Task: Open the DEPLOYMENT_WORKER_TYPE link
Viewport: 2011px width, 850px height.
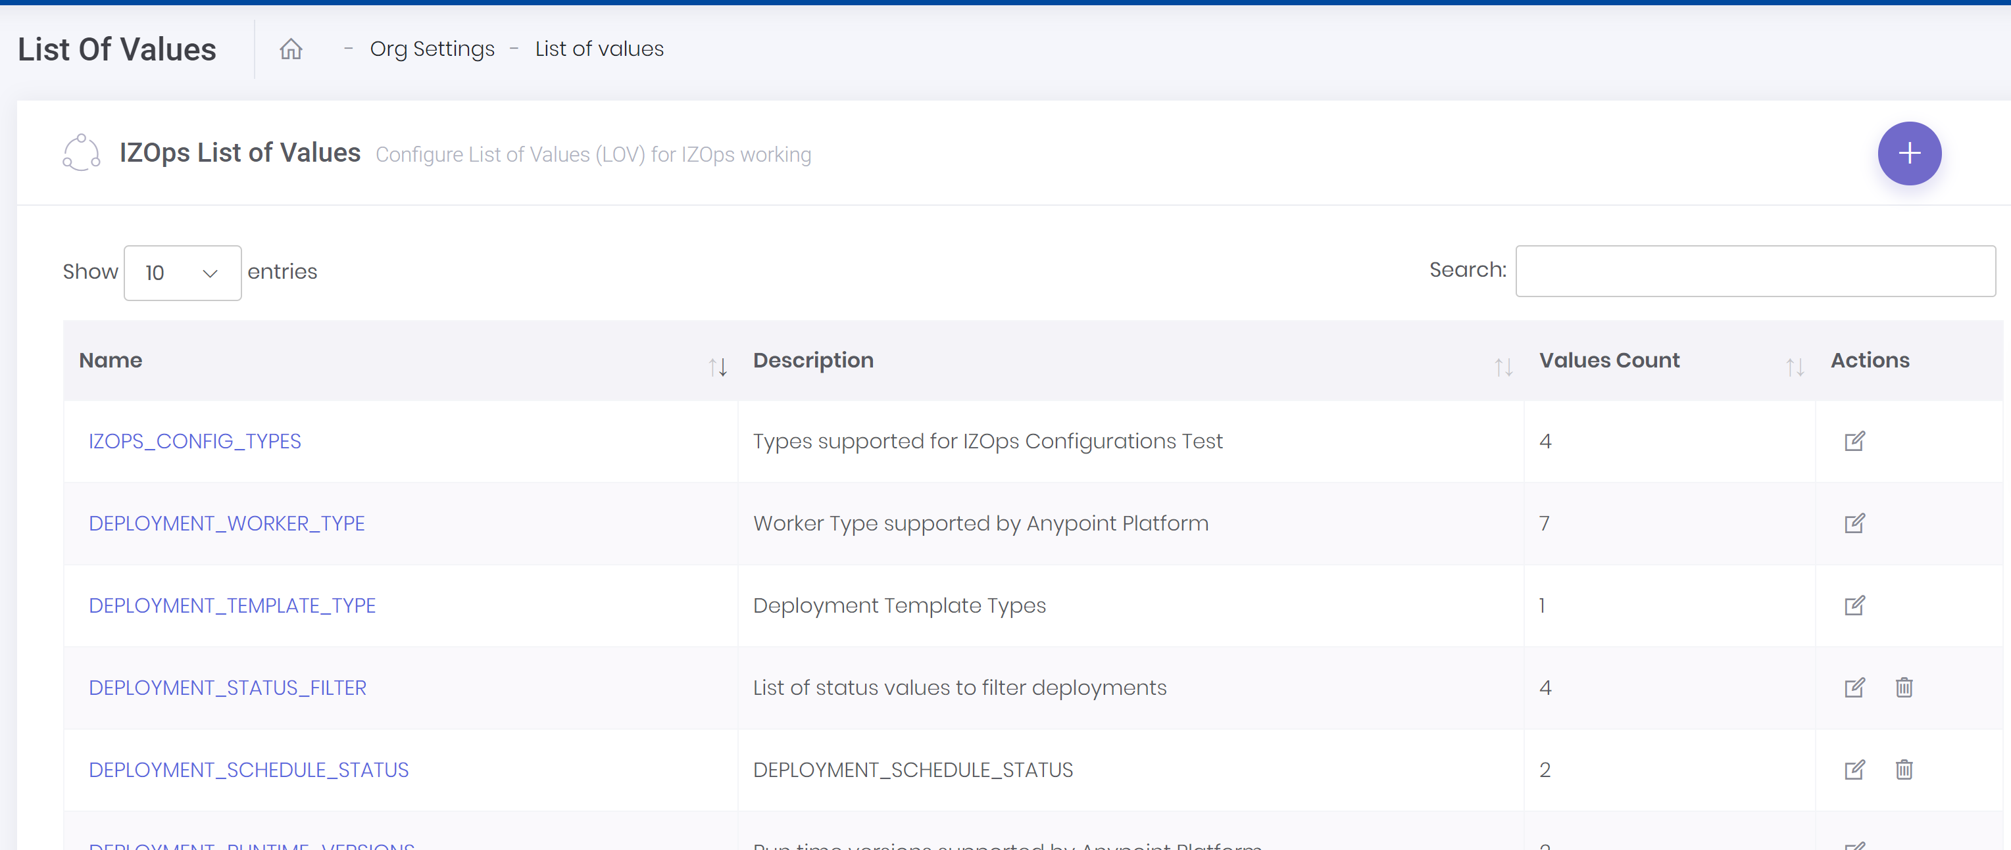Action: tap(226, 523)
